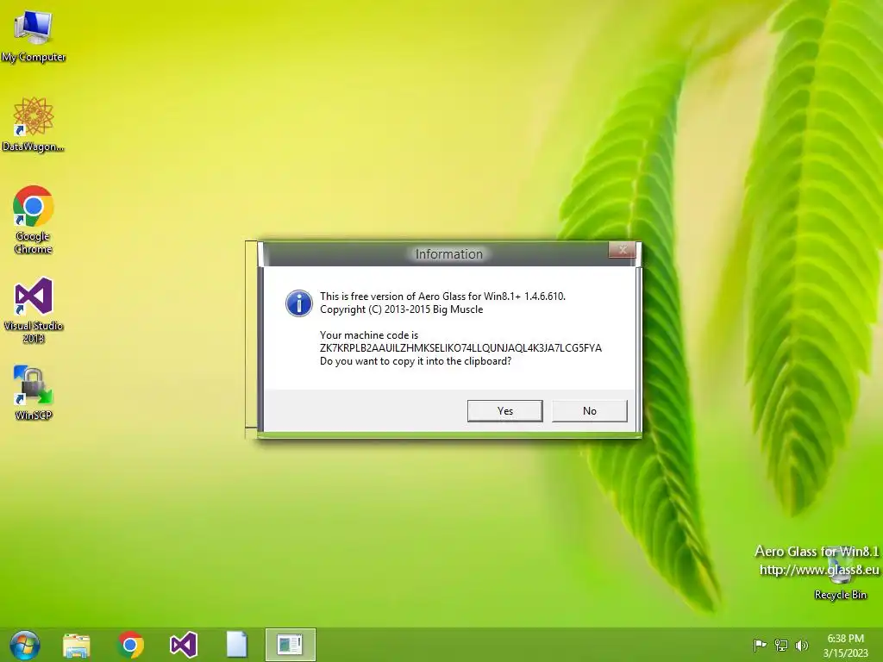
Task: Open the Windows Start button
Action: [25, 645]
